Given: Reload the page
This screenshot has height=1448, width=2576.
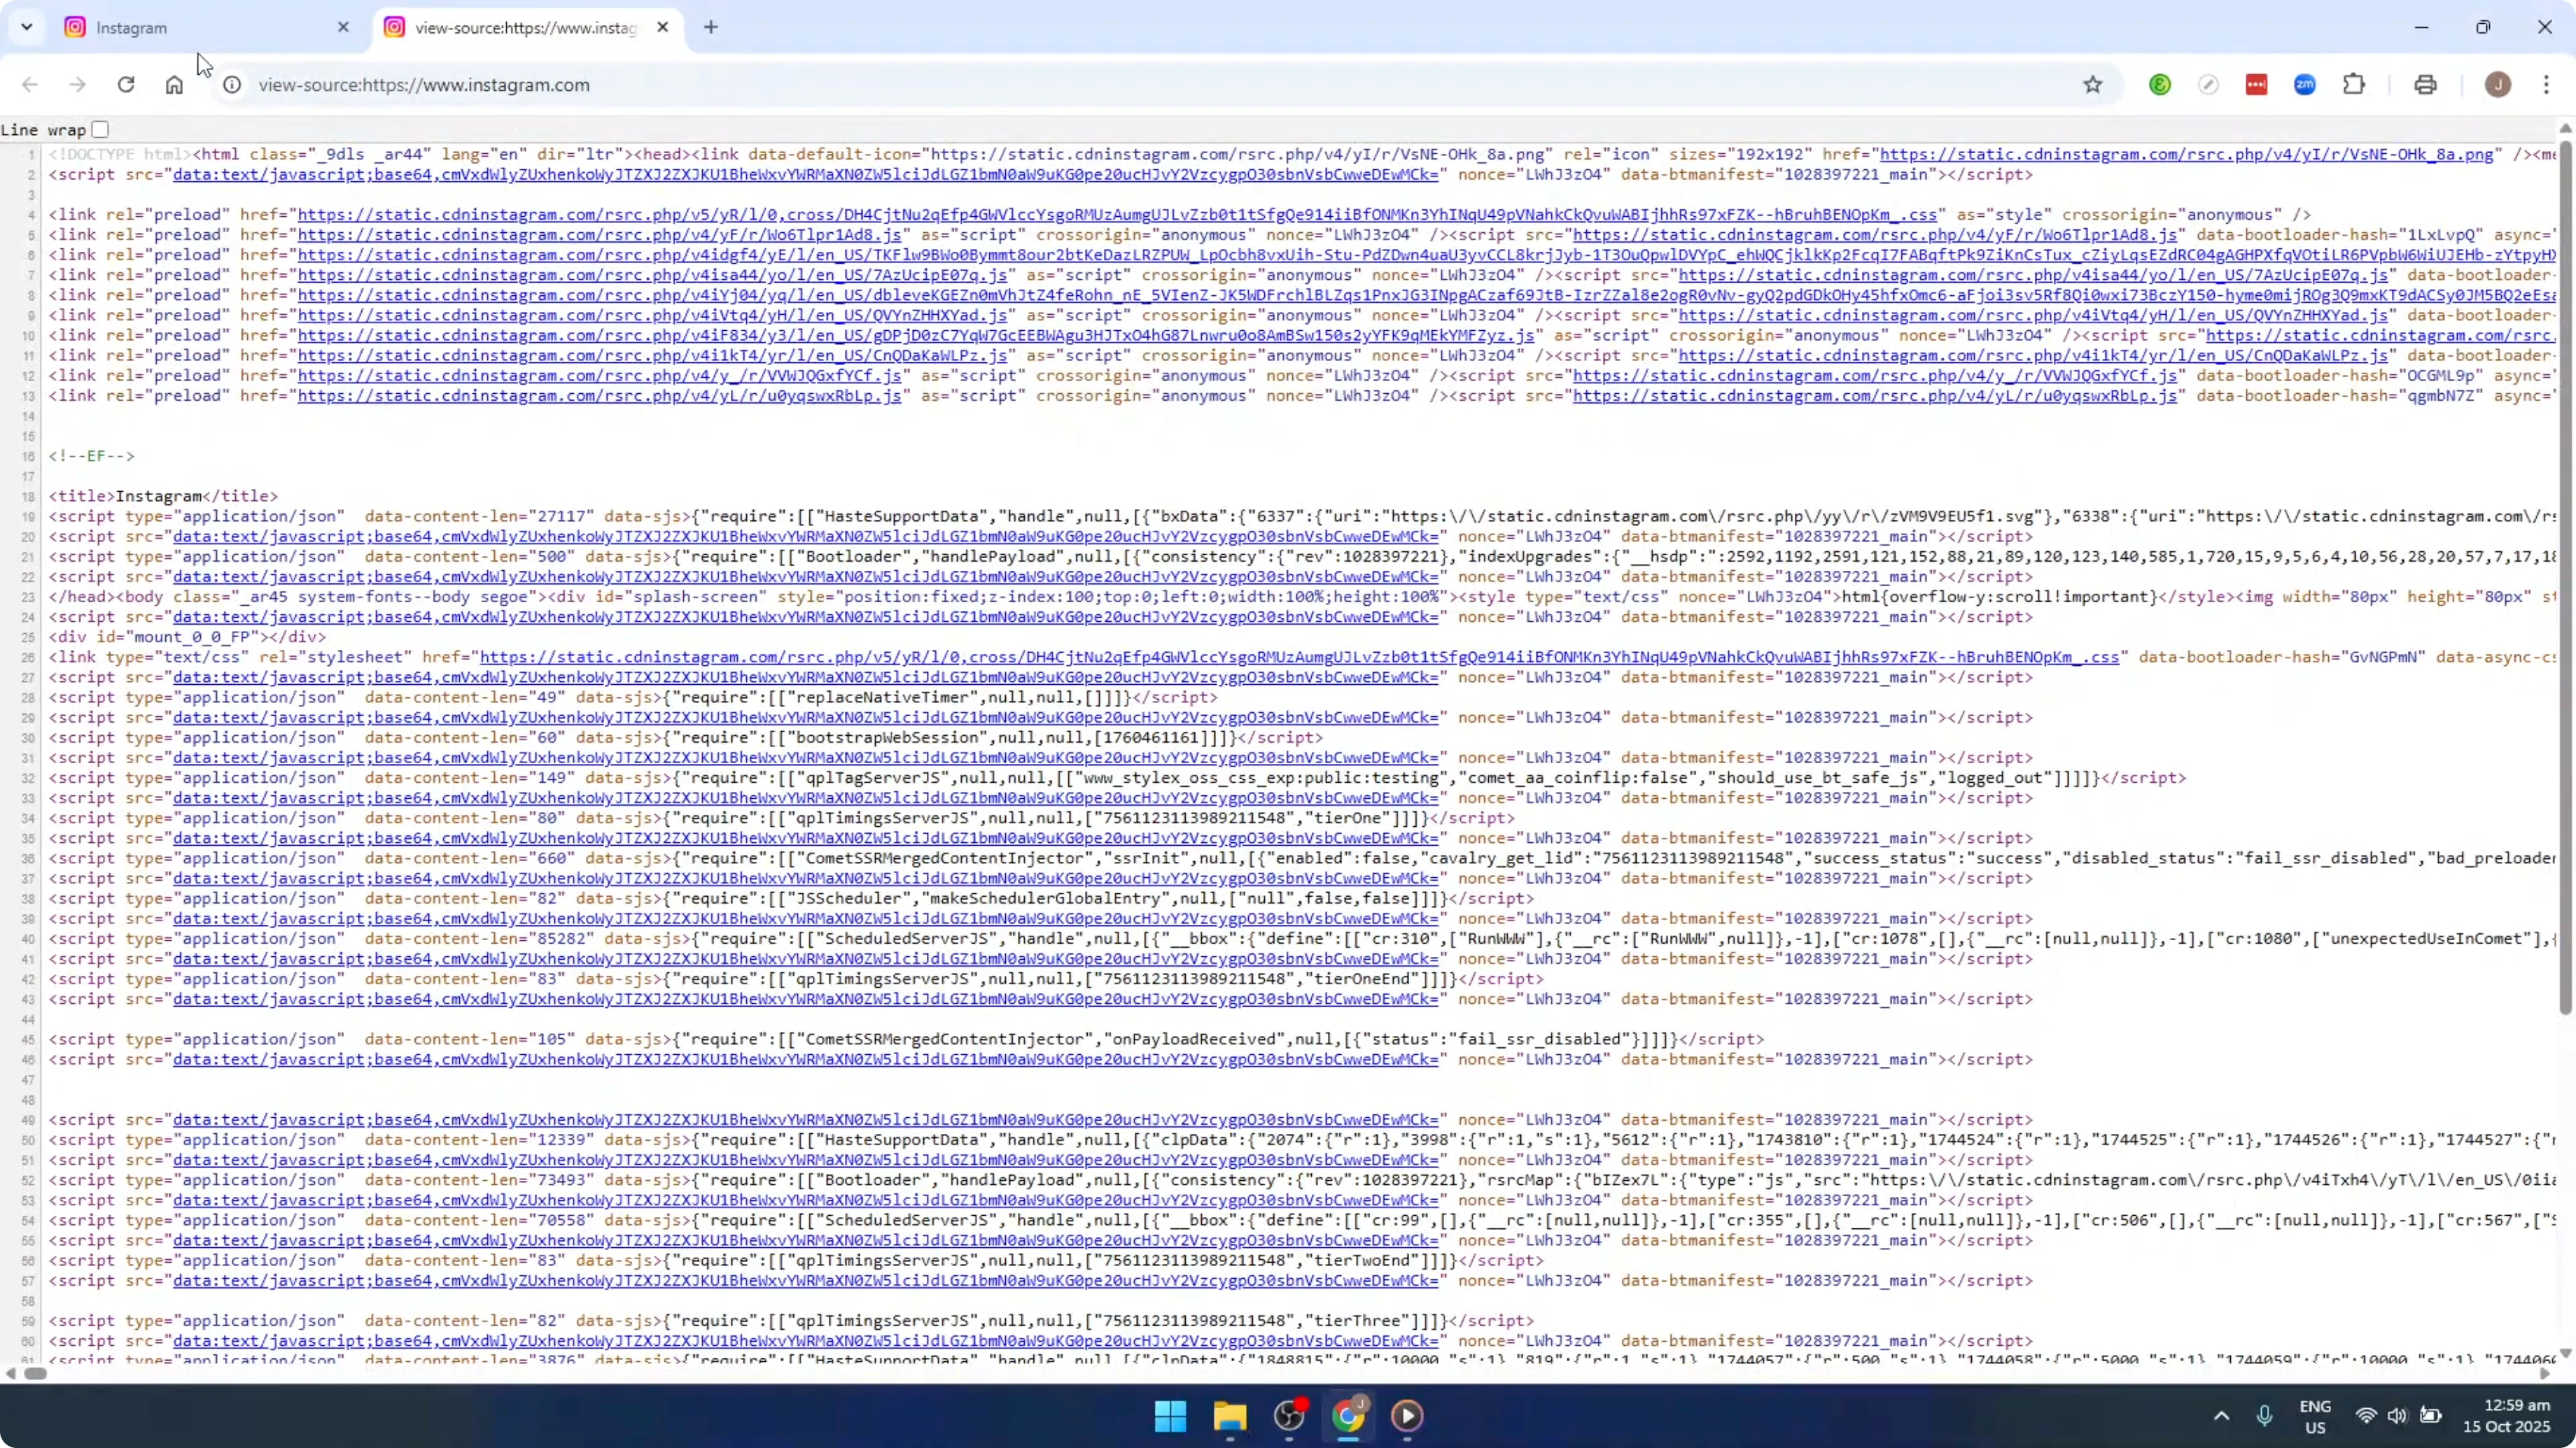Looking at the screenshot, I should coord(126,85).
